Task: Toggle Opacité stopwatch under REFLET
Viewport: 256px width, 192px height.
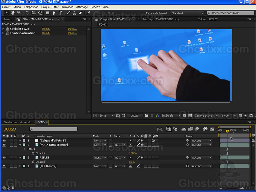Action: [33, 162]
